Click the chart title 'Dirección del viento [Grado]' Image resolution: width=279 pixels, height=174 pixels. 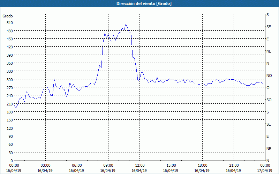[x=144, y=3]
